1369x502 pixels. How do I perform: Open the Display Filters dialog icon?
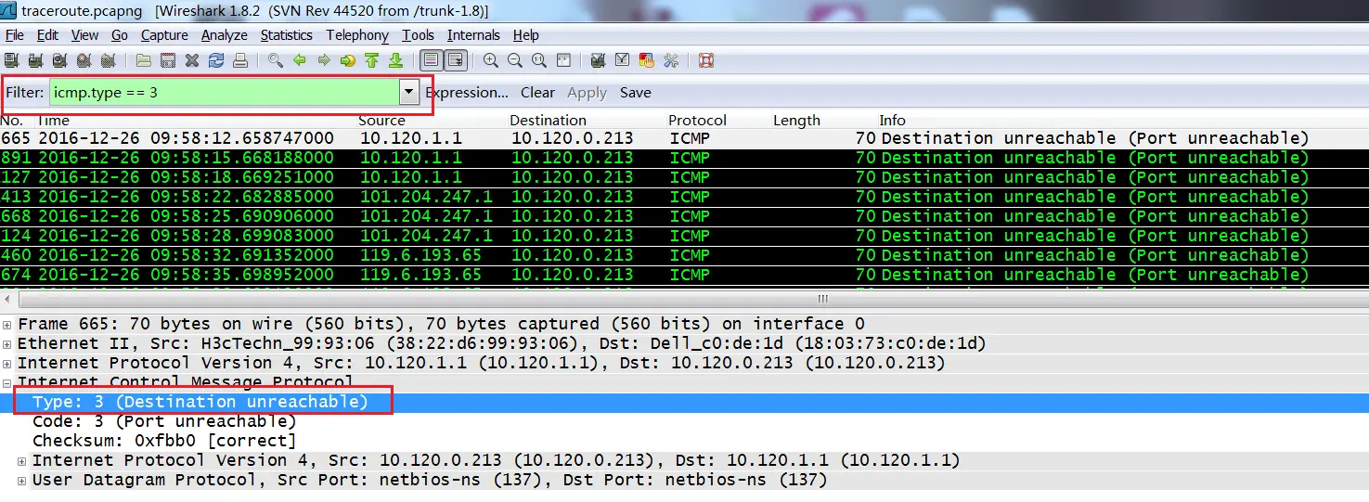[x=623, y=60]
